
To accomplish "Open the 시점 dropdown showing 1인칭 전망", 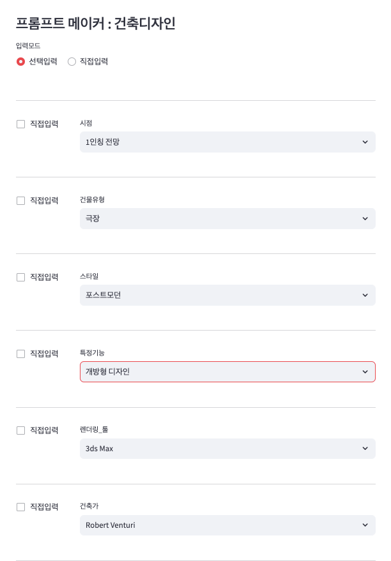I will (x=217, y=142).
